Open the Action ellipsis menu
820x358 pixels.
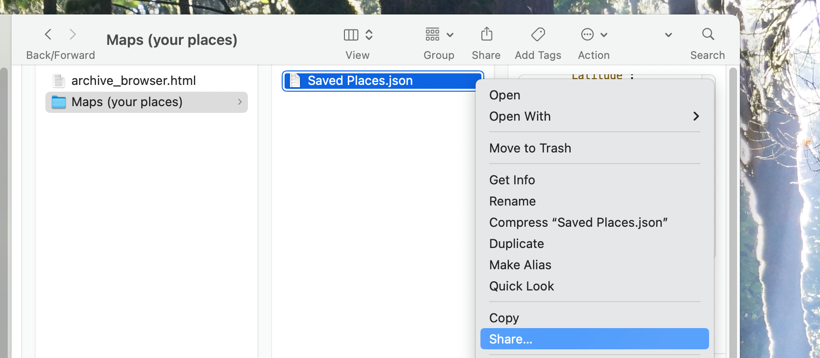pyautogui.click(x=587, y=34)
